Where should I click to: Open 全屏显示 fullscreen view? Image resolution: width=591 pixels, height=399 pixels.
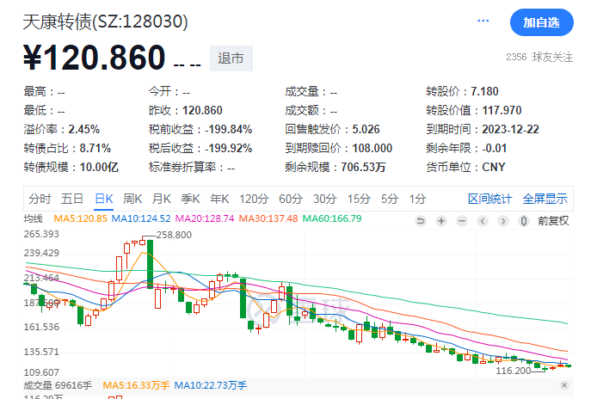545,199
